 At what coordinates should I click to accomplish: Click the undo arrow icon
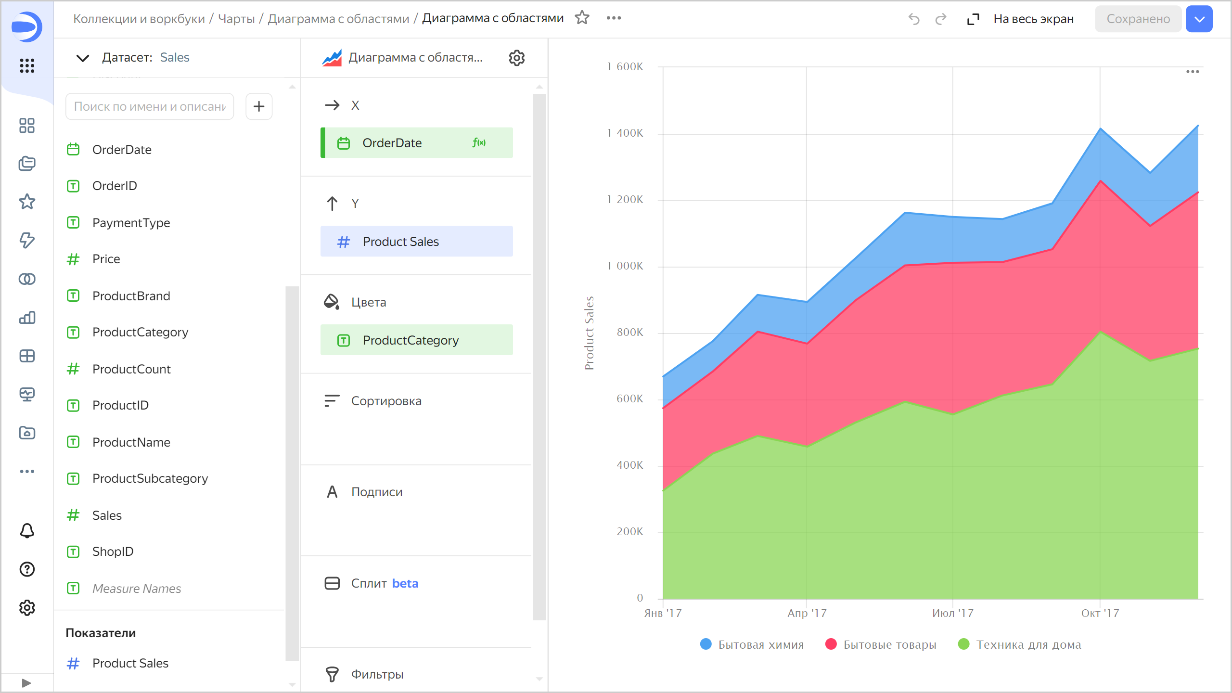click(x=913, y=19)
